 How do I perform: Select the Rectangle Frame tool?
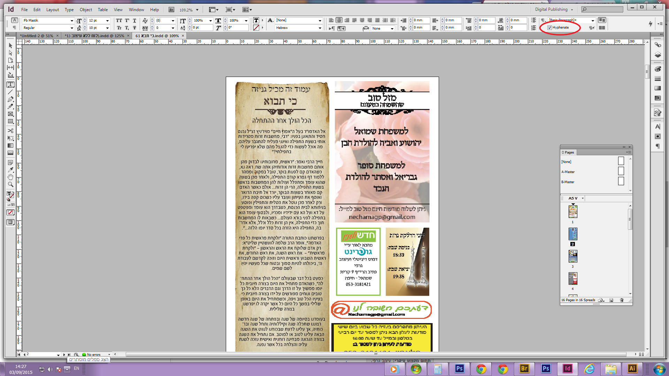point(10,114)
